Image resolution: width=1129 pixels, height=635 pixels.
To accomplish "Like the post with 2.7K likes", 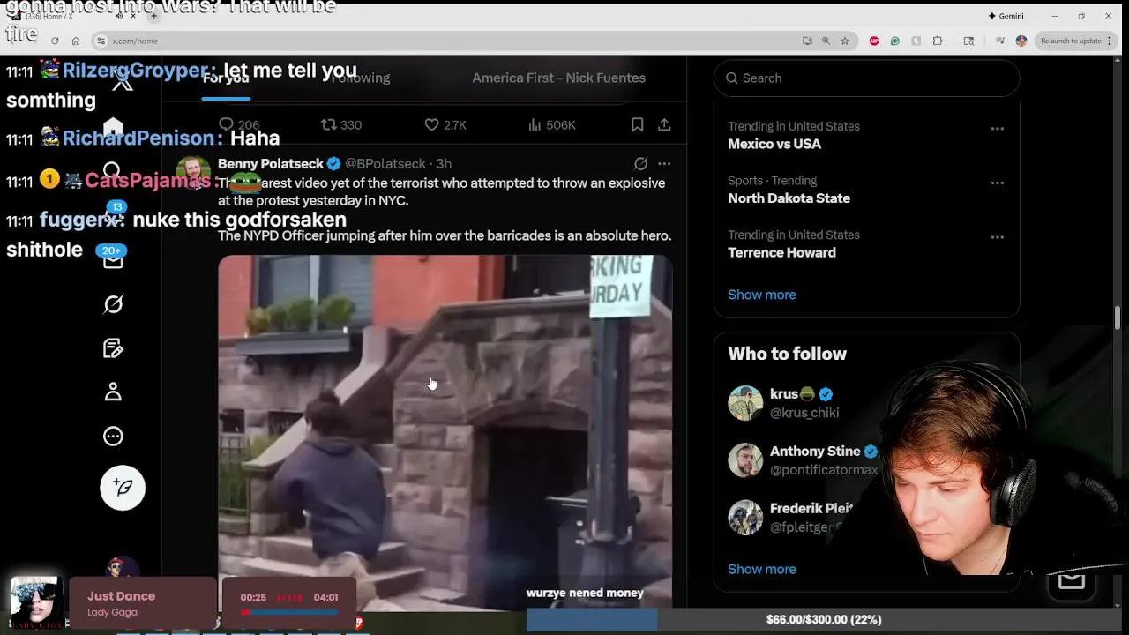I will [x=445, y=124].
